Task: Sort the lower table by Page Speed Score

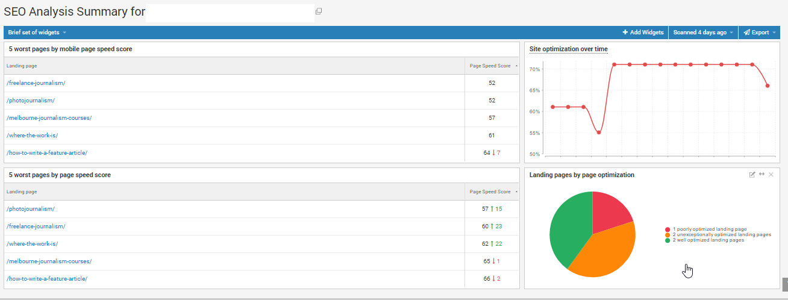Action: pyautogui.click(x=490, y=192)
